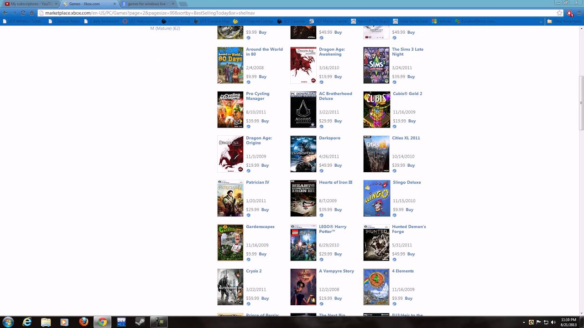
Task: Click the blue icon under Patrician IV price
Action: pos(248,215)
